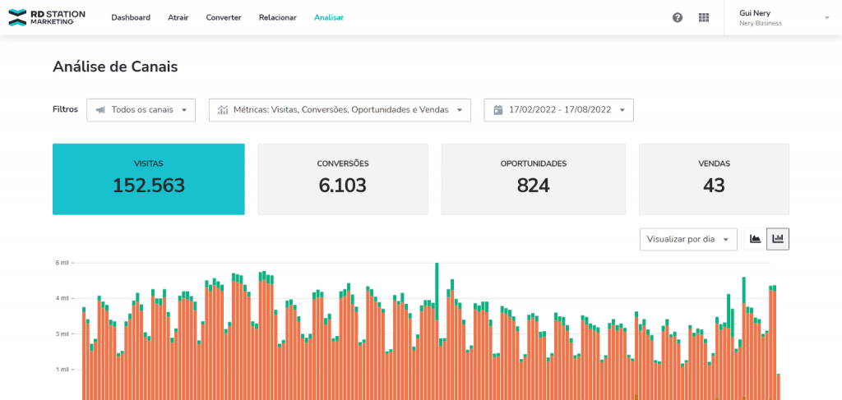Open the Dashboard menu item

pos(131,17)
